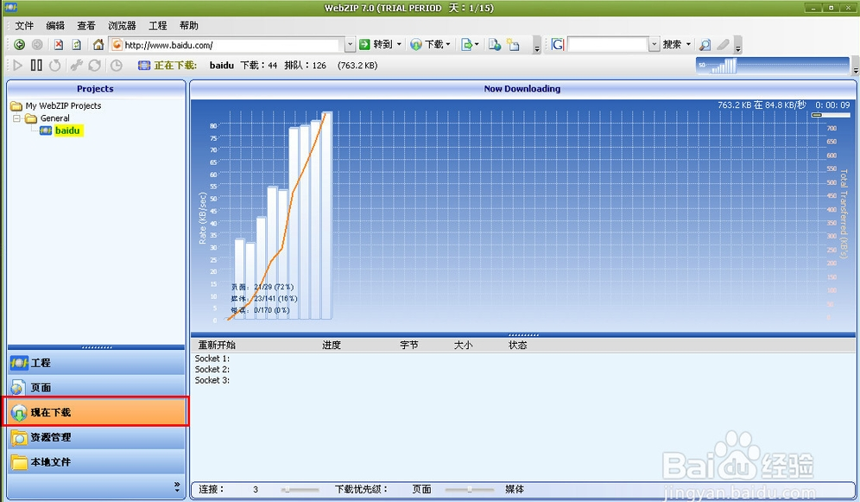Select the baidu project in tree
Screen dimensions: 860x502
(x=68, y=130)
